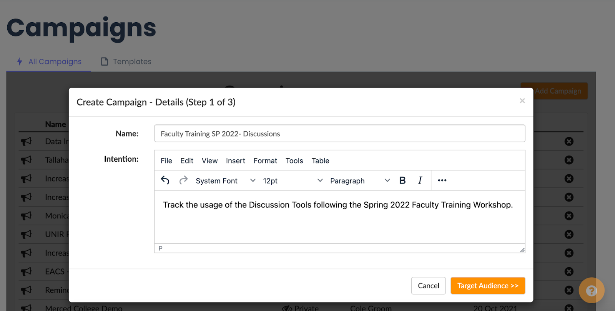Click inside the Intention text area
The width and height of the screenshot is (615, 311).
(x=339, y=223)
